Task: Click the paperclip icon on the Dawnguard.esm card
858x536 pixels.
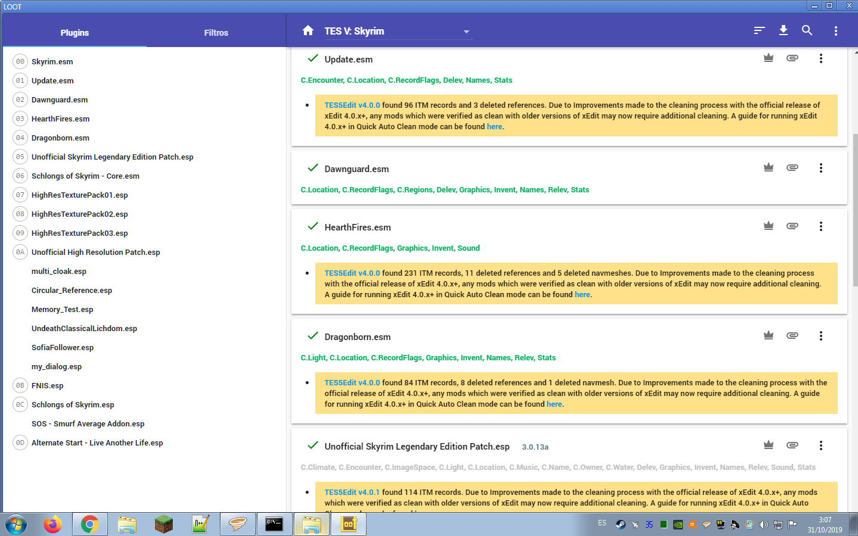Action: [792, 168]
